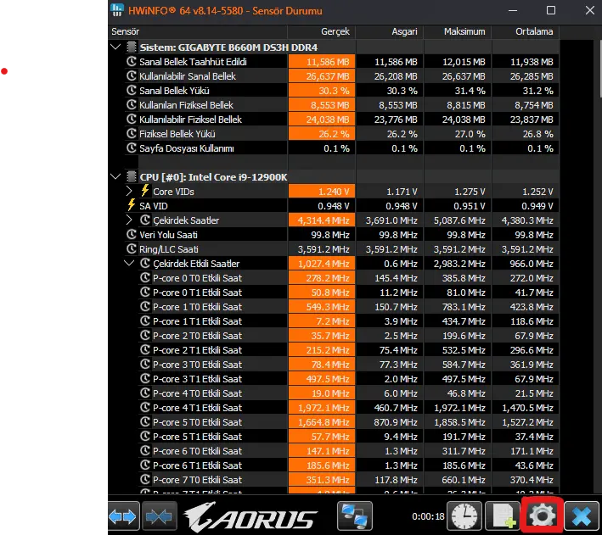This screenshot has height=535, width=602.
Task: Expand the Core VIDs row
Action: pos(129,191)
